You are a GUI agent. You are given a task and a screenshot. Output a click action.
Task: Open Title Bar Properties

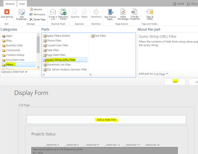point(135,14)
